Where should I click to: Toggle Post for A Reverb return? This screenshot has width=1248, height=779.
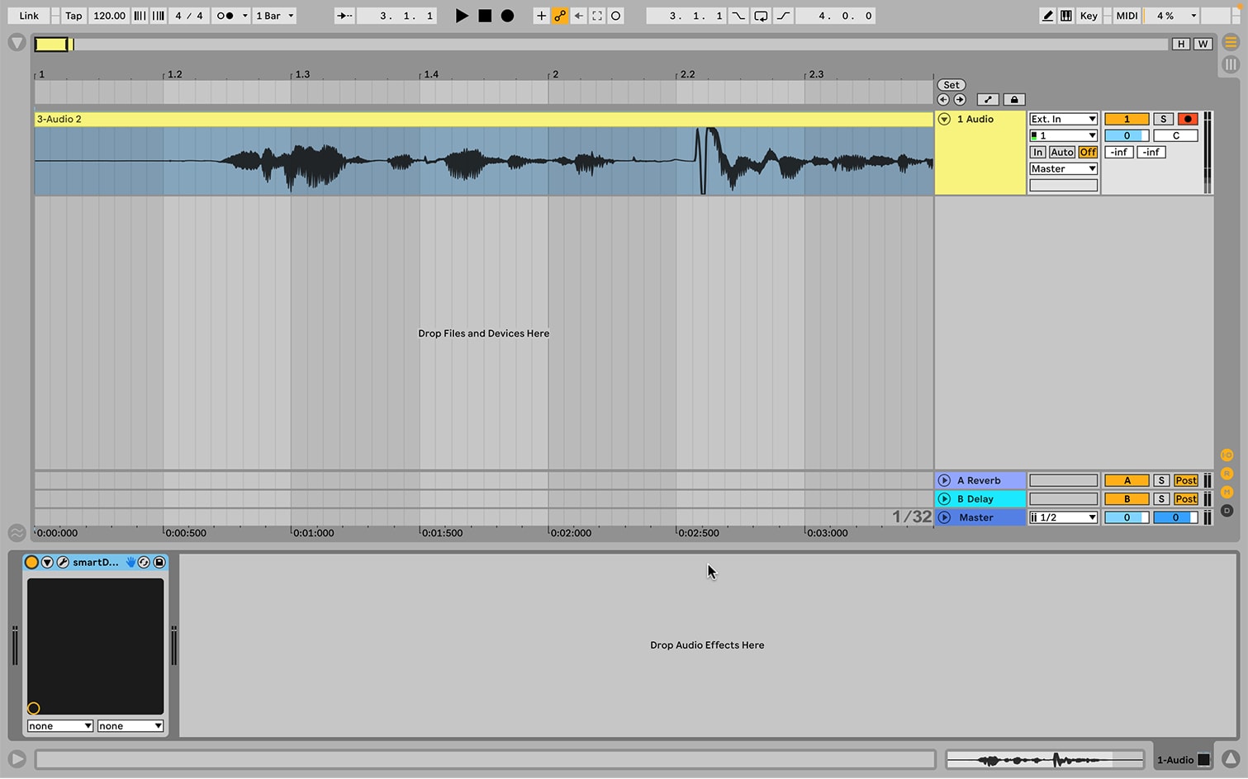[1186, 480]
